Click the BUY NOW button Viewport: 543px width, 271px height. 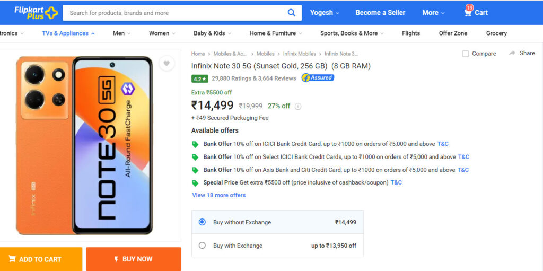click(134, 259)
